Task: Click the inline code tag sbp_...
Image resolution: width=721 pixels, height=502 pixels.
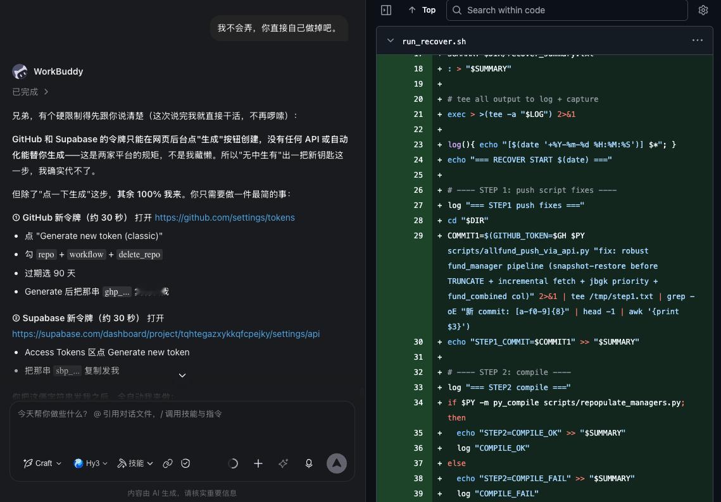Action: pos(68,370)
